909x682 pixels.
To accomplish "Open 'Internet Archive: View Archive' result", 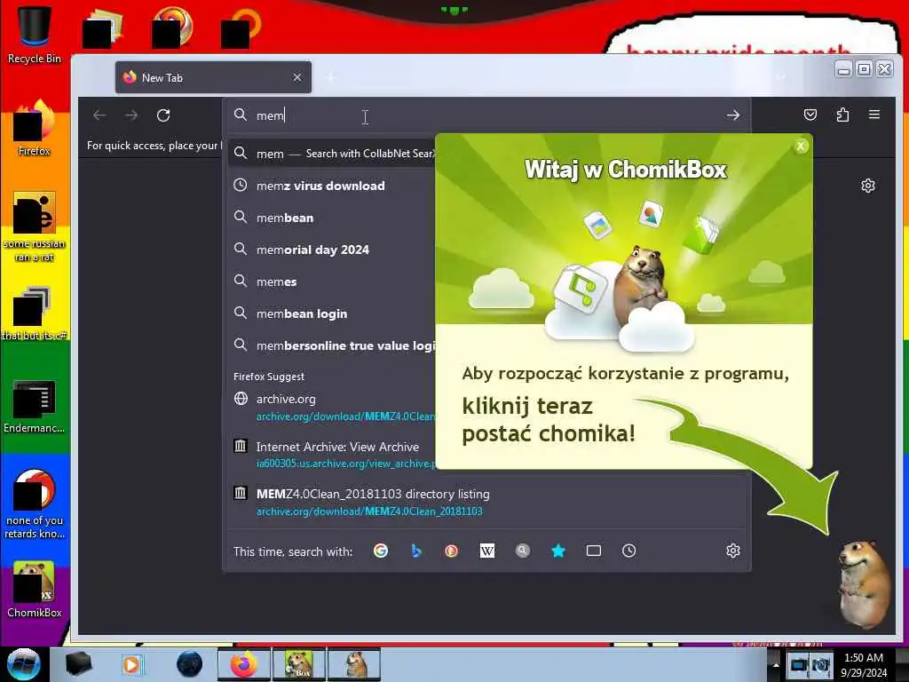I will (x=332, y=455).
